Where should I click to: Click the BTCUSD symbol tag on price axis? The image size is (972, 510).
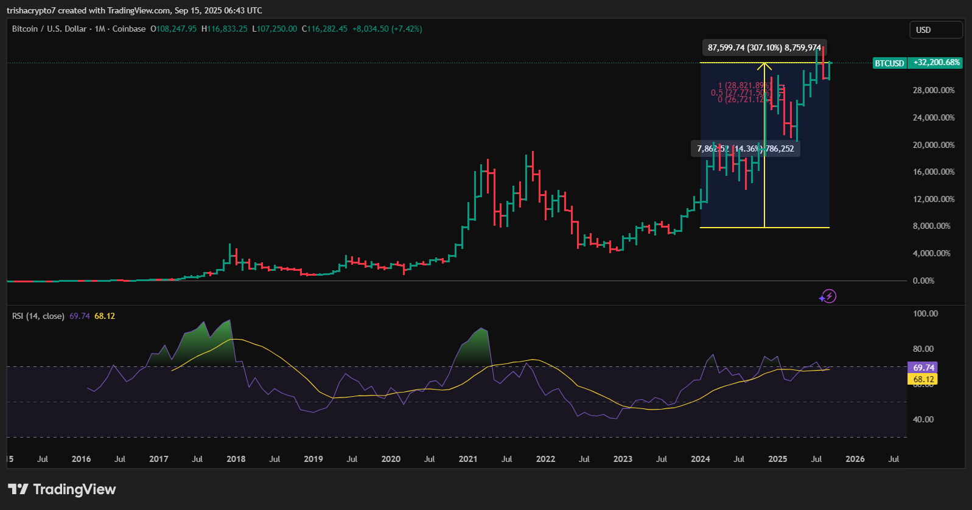[x=889, y=63]
